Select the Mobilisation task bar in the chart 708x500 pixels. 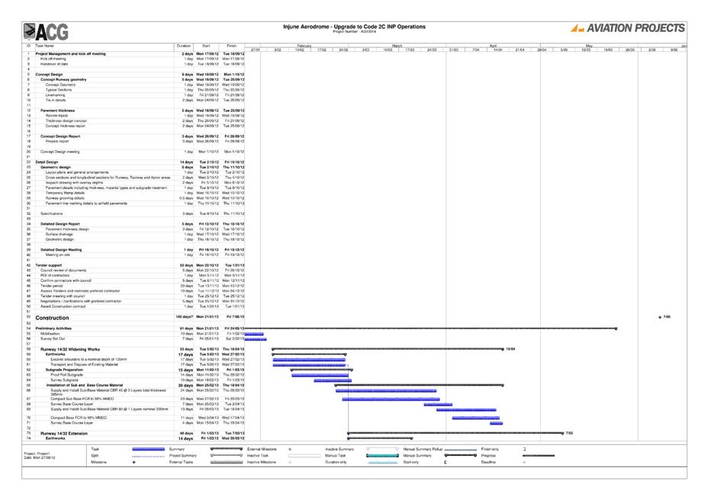pos(253,333)
